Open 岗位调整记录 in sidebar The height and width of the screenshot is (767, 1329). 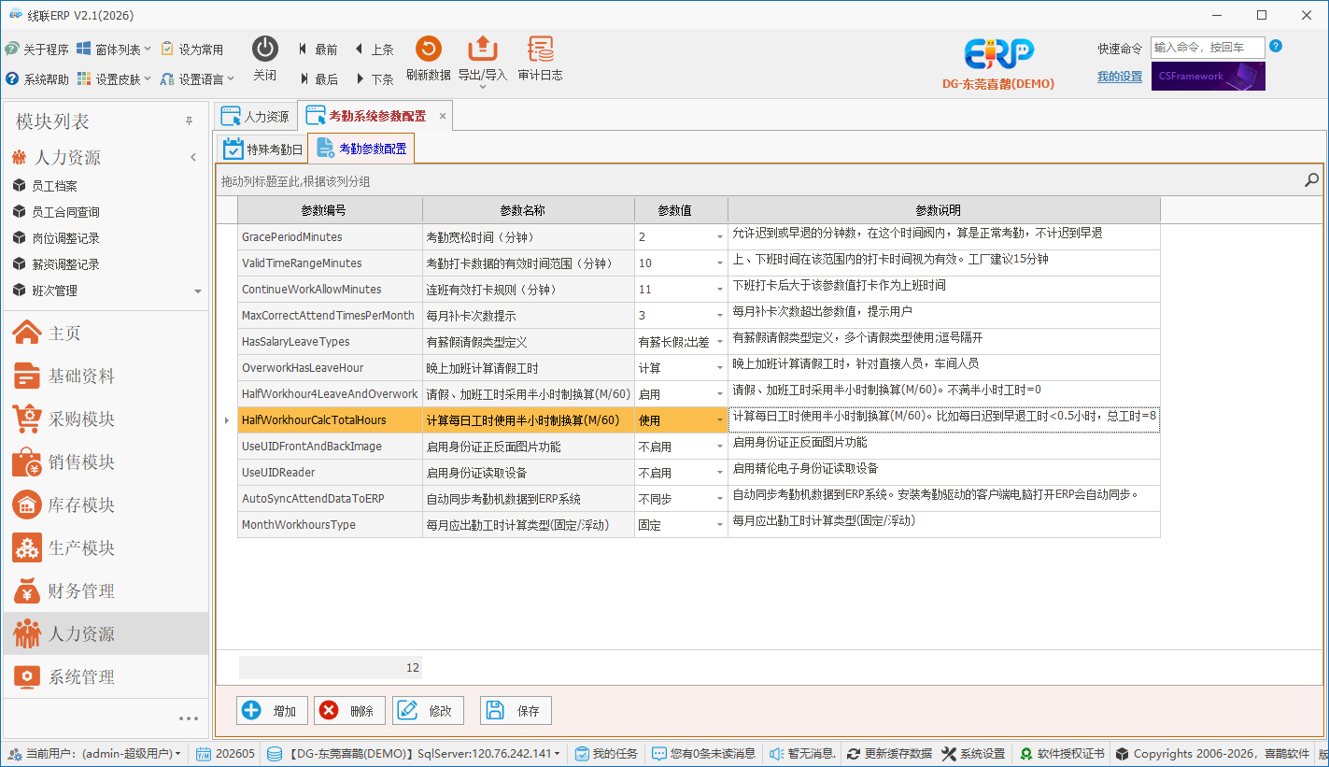click(x=65, y=238)
